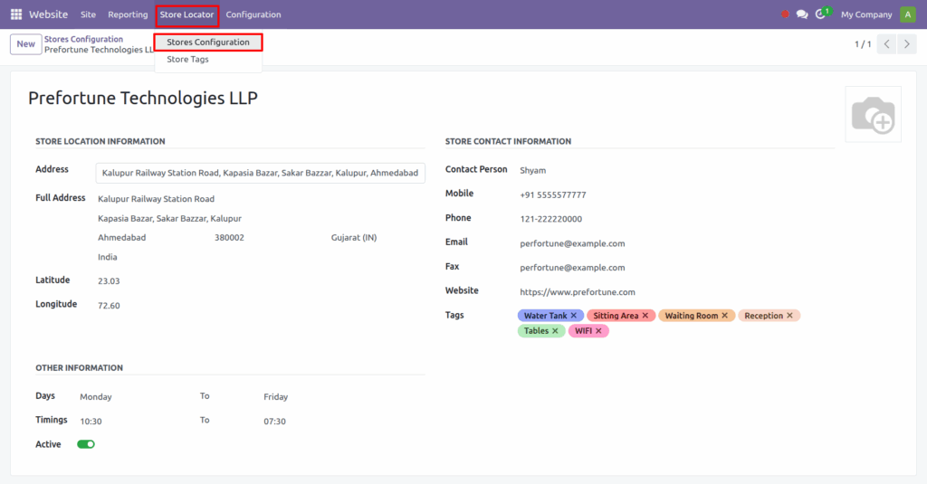
Task: Edit the Address input field
Action: (260, 173)
